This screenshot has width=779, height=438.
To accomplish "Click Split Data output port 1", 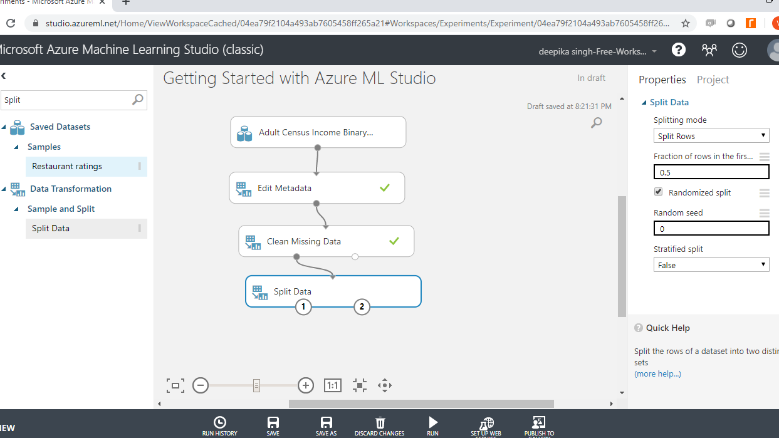I will tap(303, 307).
